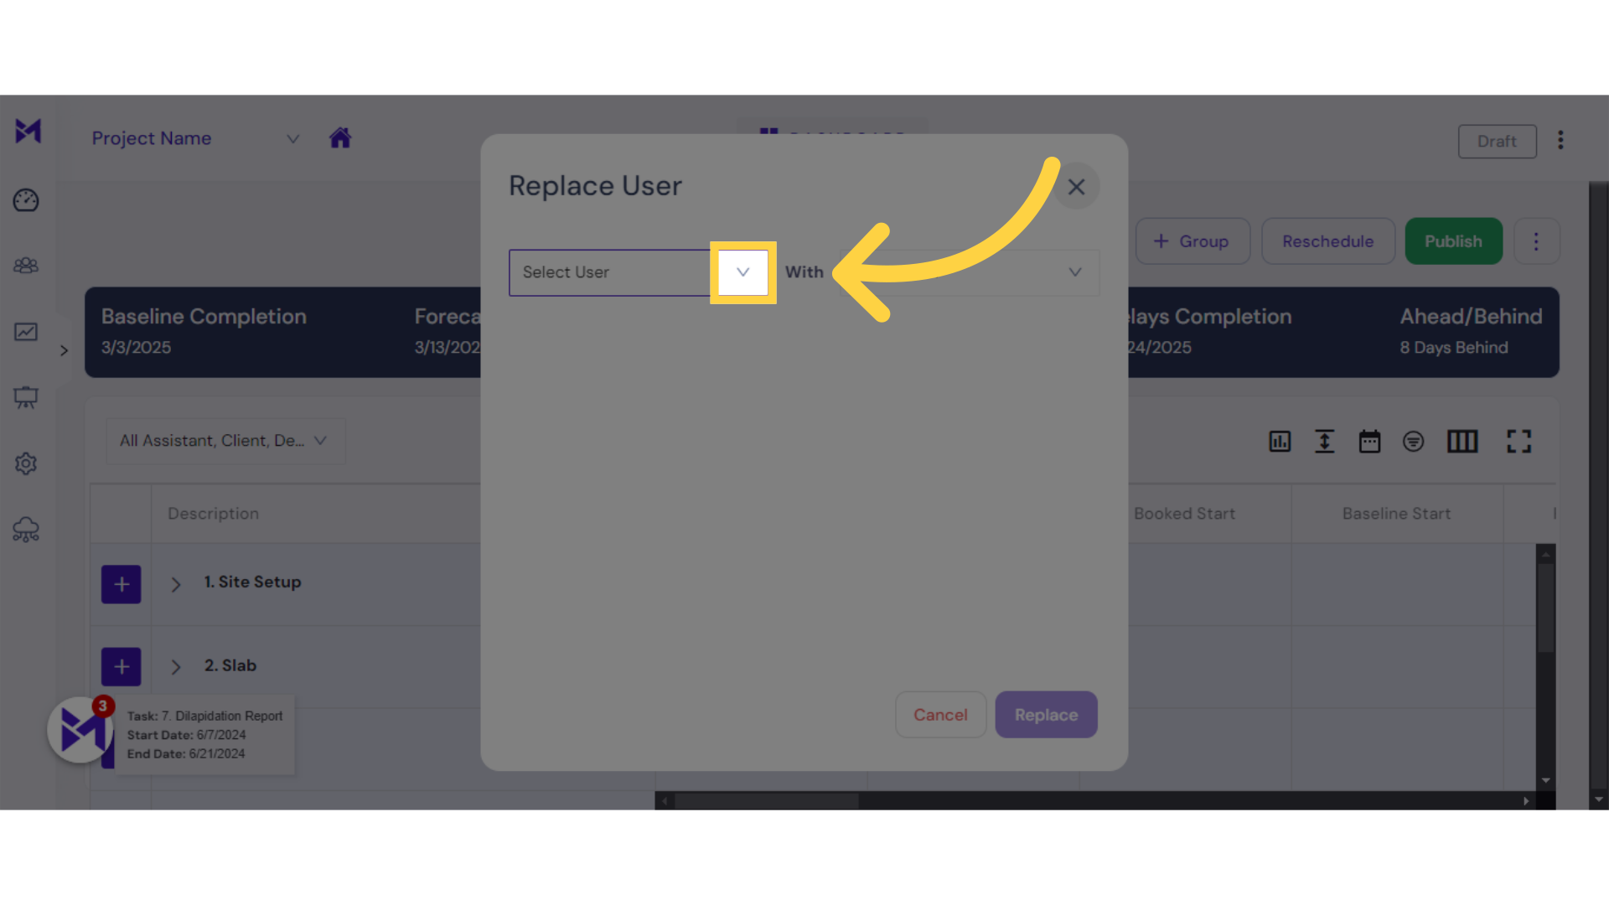Open the With user replacement dropdown
Screen dimensions: 1609x905
pyautogui.click(x=1074, y=271)
